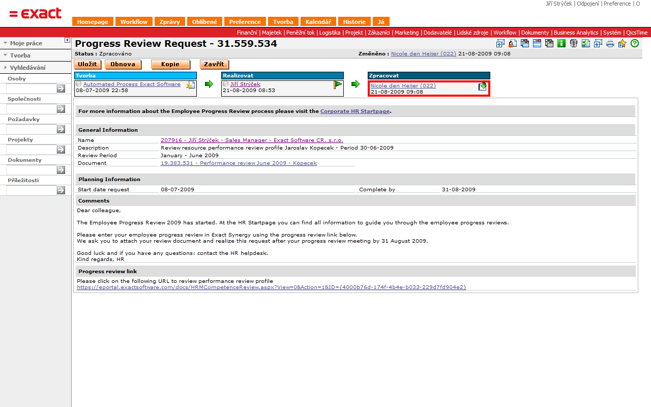This screenshot has width=651, height=407.
Task: Open the Historie tab
Action: (354, 22)
